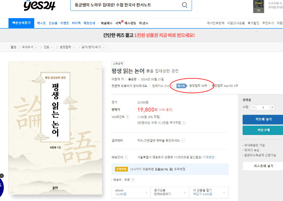Screen dimensions: 283x201
Task: Expand the 국내도서 breadcrumb dropdown
Action: coord(36,47)
